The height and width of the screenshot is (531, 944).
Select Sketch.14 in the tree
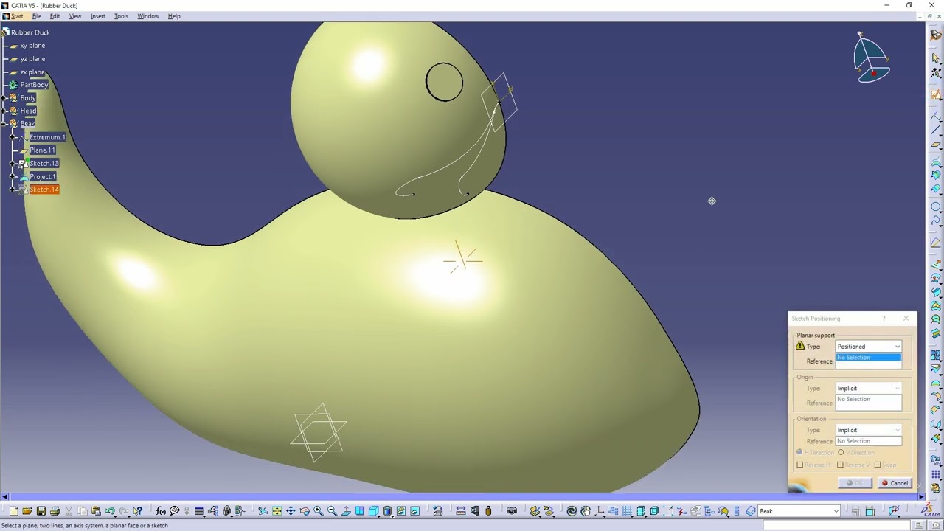click(44, 190)
